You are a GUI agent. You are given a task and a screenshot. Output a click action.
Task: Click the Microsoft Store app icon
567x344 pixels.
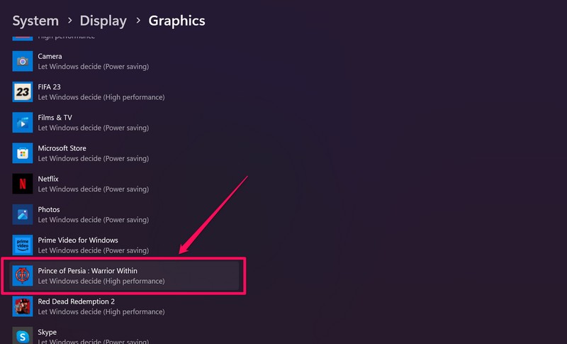23,153
